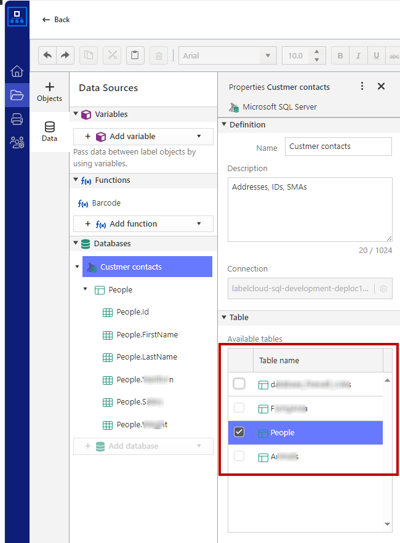Viewport: 400px width, 543px height.
Task: Open the printer icon in left sidebar
Action: coord(17,119)
